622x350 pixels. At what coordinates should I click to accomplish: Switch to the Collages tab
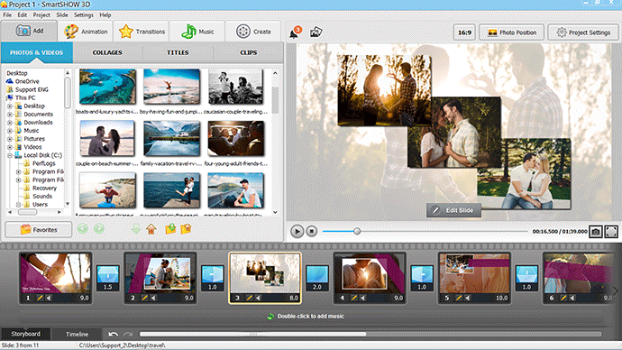(107, 52)
